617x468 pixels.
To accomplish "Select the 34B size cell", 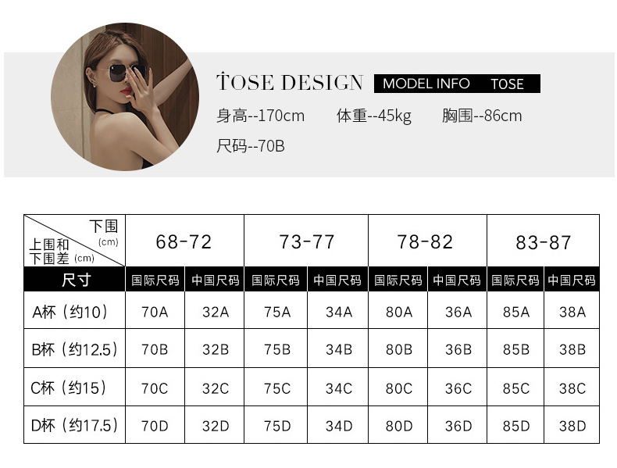I will pyautogui.click(x=339, y=350).
